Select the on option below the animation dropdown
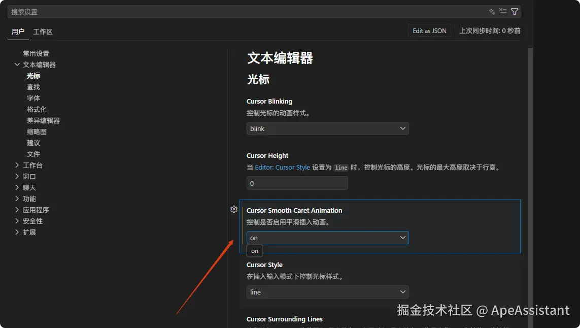Image resolution: width=580 pixels, height=328 pixels. click(x=254, y=251)
